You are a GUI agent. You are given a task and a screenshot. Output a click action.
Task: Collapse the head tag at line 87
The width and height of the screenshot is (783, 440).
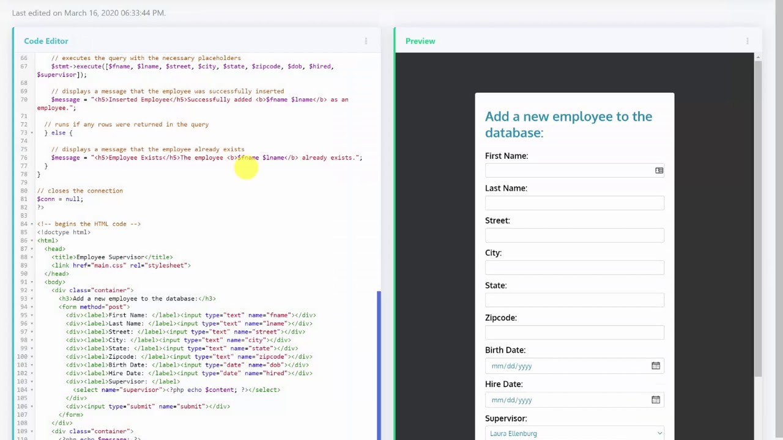click(32, 249)
